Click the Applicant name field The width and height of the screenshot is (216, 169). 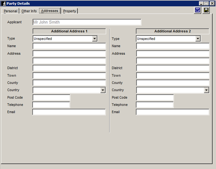[x=87, y=22]
